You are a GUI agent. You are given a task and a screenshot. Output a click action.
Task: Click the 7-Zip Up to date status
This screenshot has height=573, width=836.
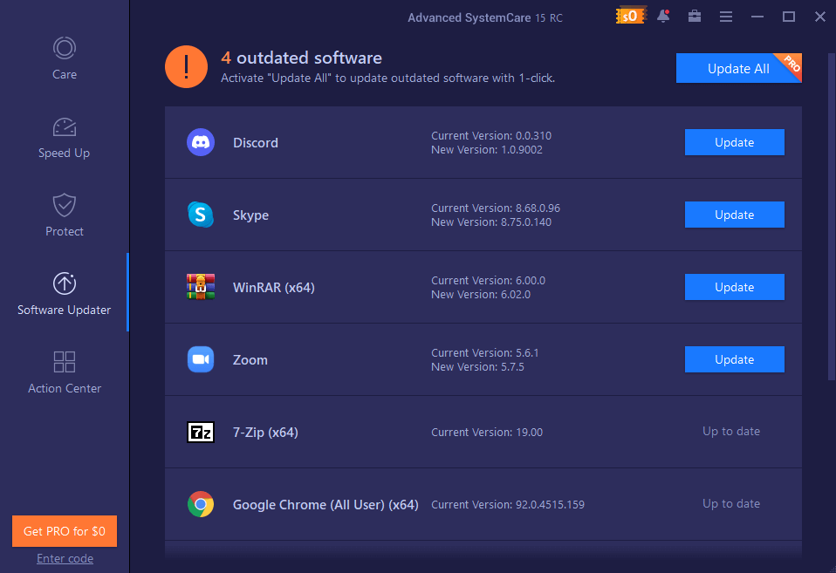click(731, 431)
